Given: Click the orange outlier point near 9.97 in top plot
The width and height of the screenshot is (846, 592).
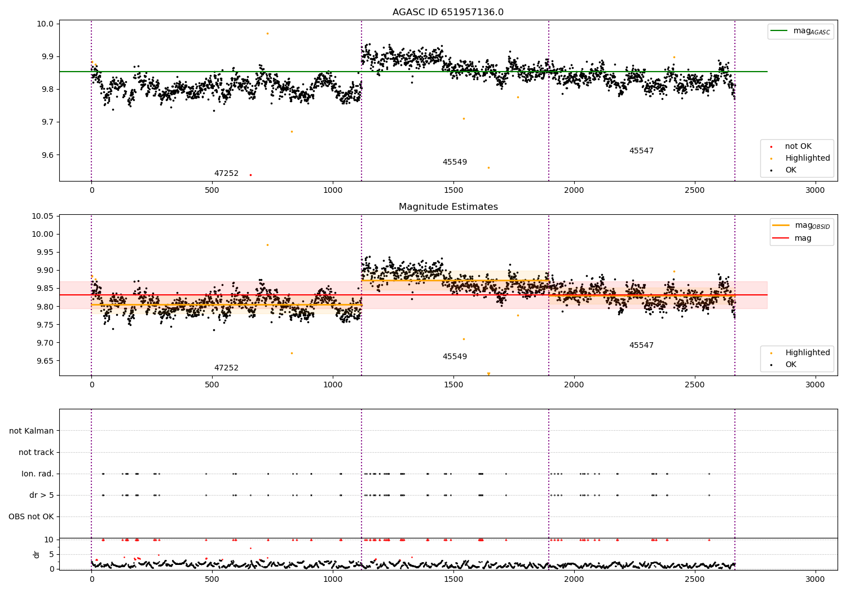Looking at the screenshot, I should (267, 33).
